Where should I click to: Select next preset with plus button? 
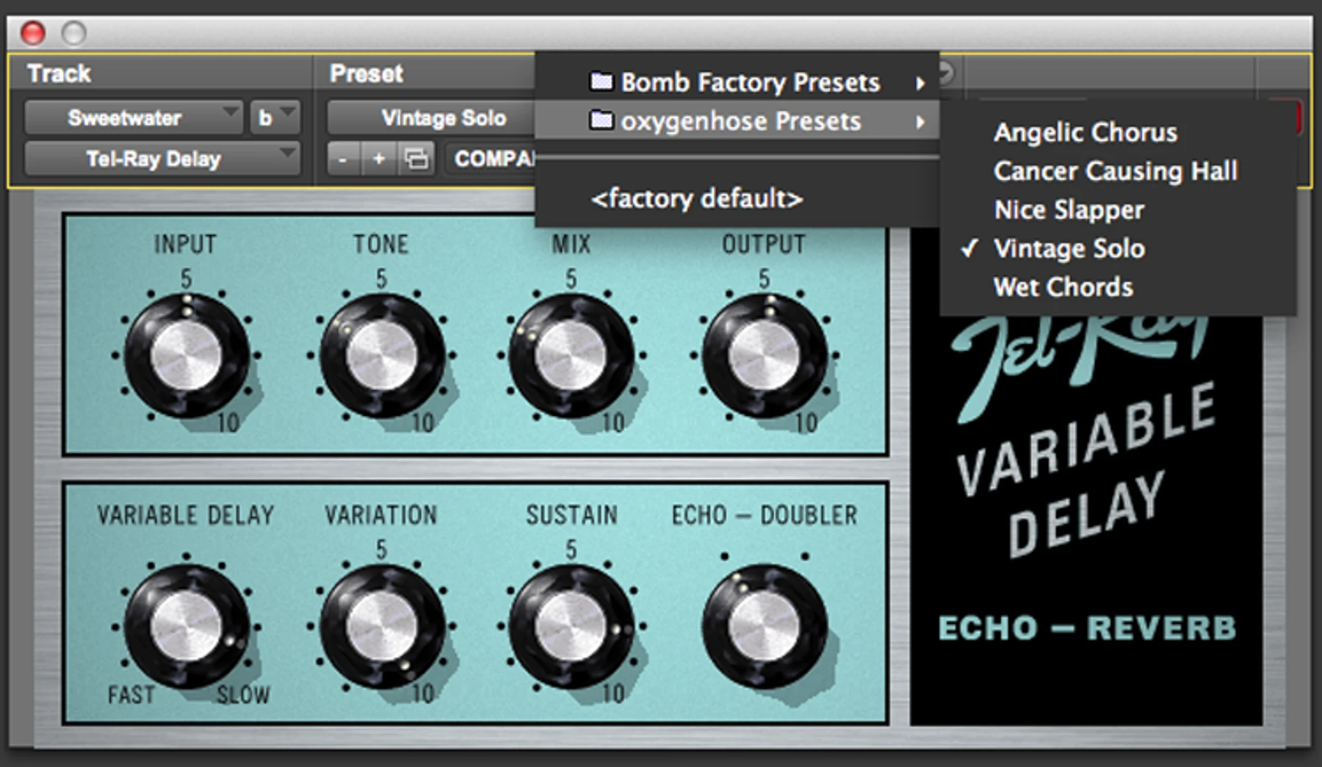pyautogui.click(x=379, y=159)
